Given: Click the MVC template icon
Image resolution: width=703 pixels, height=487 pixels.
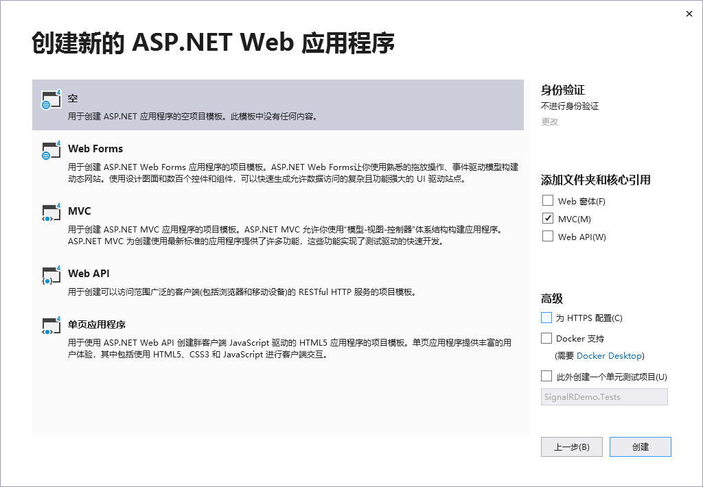Looking at the screenshot, I should [51, 213].
